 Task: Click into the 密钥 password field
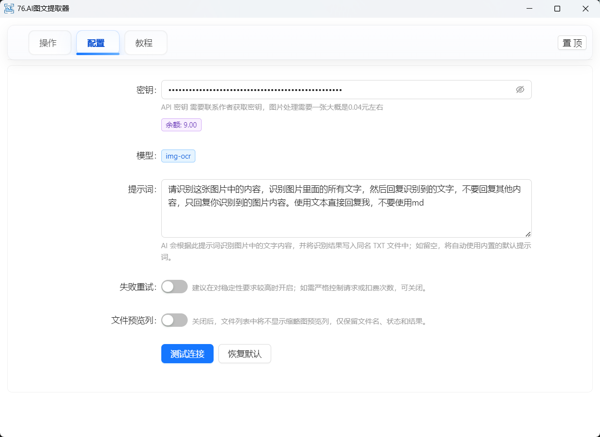336,90
